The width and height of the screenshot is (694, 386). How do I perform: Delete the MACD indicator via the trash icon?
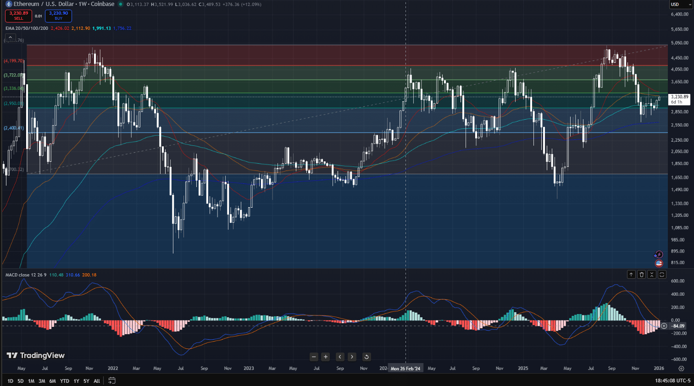(642, 274)
